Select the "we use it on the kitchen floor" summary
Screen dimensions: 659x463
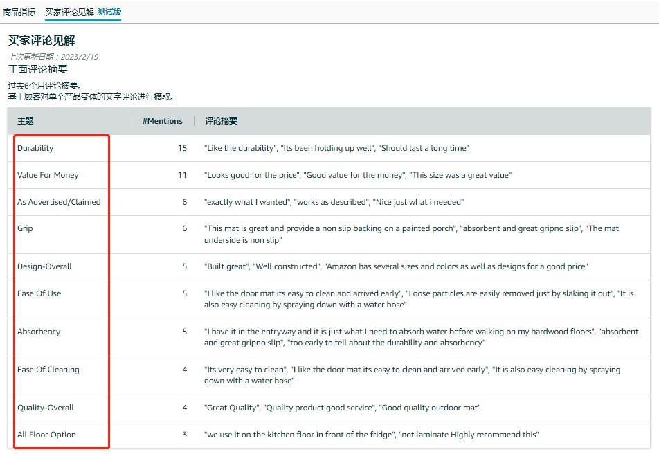coord(372,435)
